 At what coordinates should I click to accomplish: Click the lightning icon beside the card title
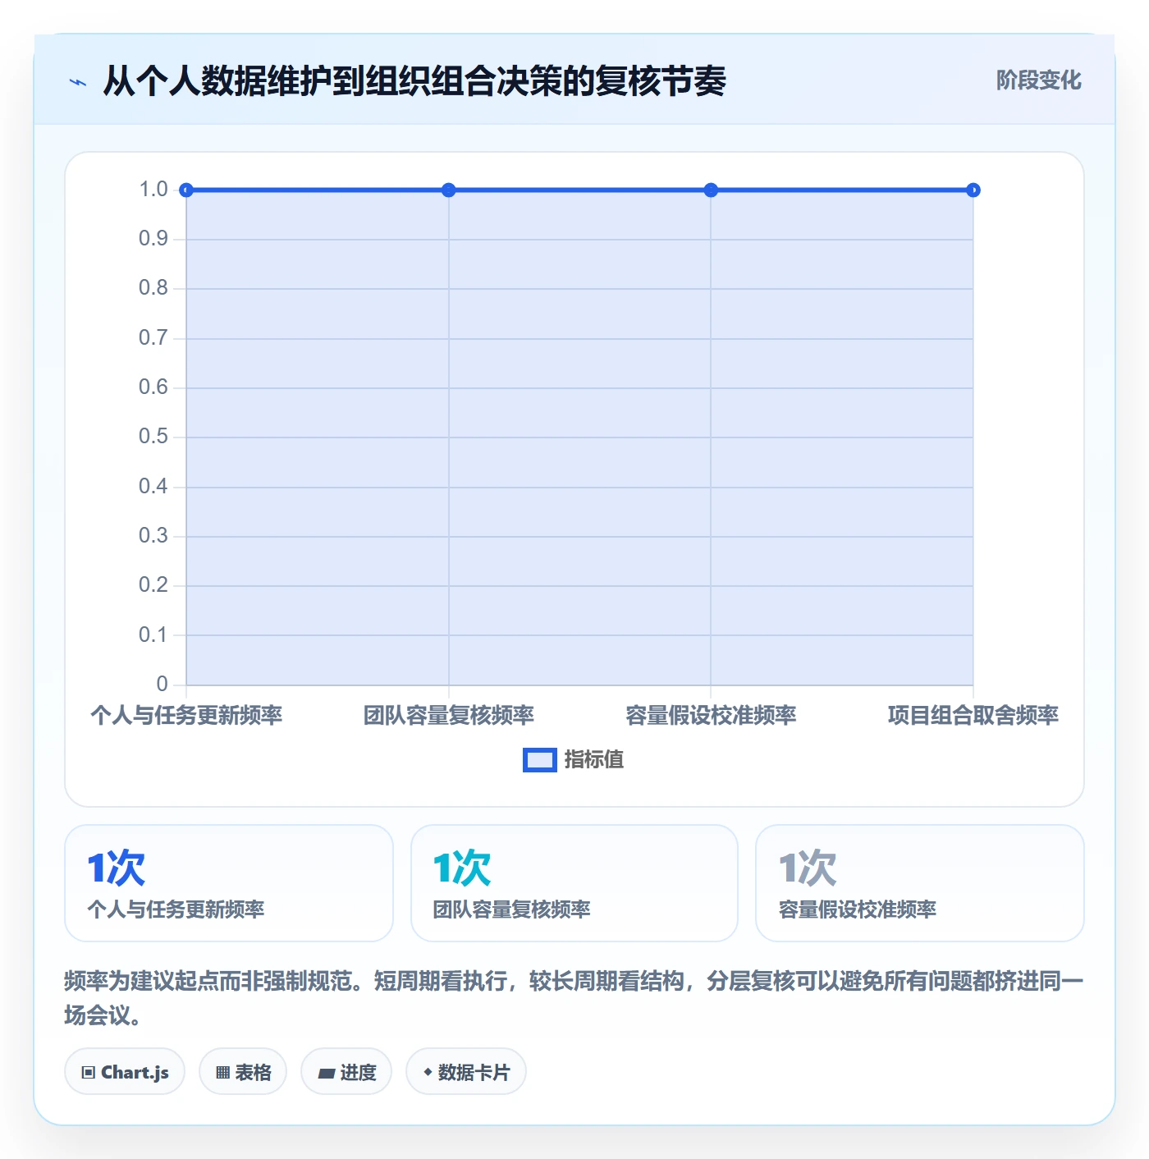(78, 82)
